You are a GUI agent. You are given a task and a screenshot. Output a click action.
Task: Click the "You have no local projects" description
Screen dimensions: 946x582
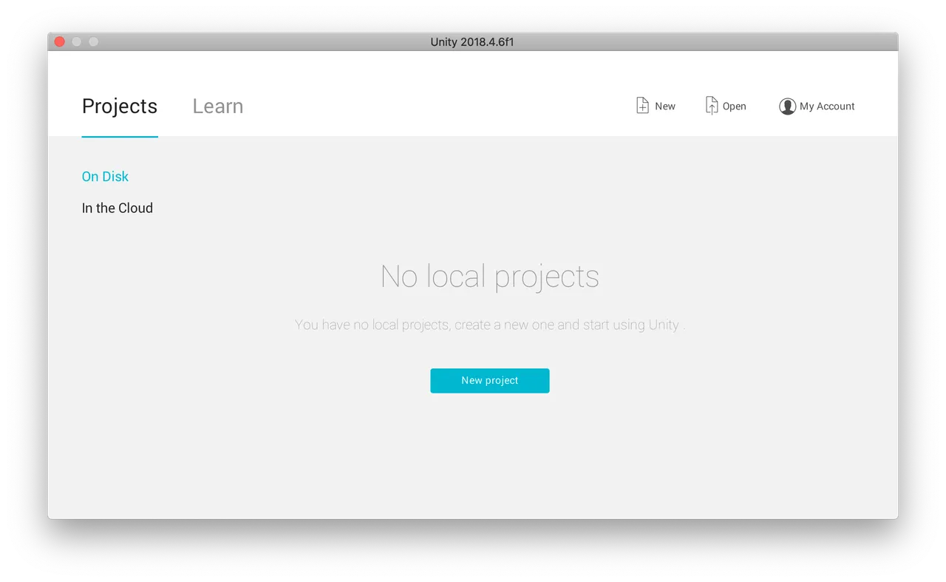pos(489,325)
